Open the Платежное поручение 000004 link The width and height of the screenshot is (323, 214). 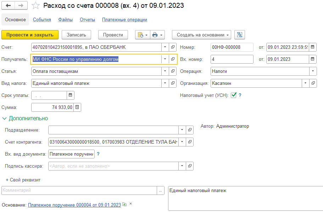point(74,205)
